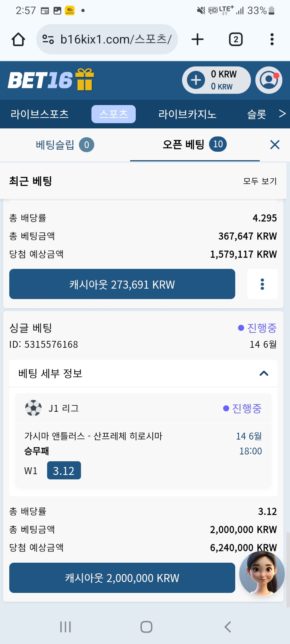290x644 pixels.
Task: Open a new browser tab with plus icon
Action: click(197, 39)
